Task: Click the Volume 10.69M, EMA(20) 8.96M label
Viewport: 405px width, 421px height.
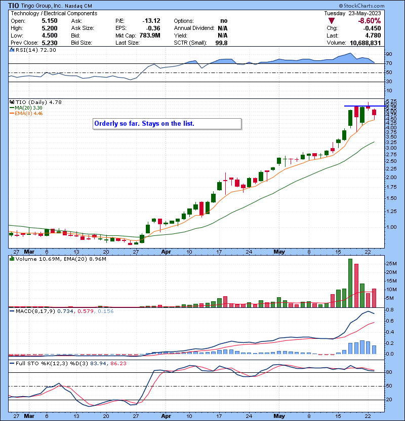Action: tap(61, 259)
